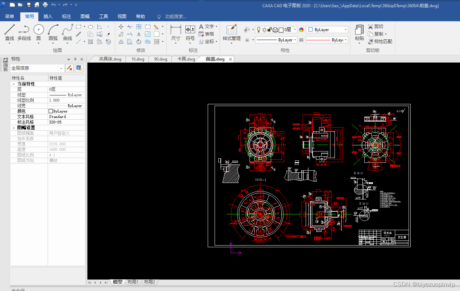Image resolution: width=460 pixels, height=291 pixels.
Task: Open the black ByLayer linetype dropdown
Action: (x=276, y=40)
